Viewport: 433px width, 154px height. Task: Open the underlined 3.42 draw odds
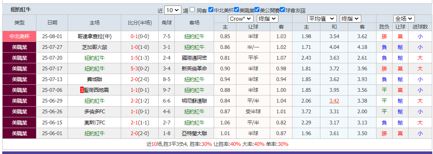[334, 101]
